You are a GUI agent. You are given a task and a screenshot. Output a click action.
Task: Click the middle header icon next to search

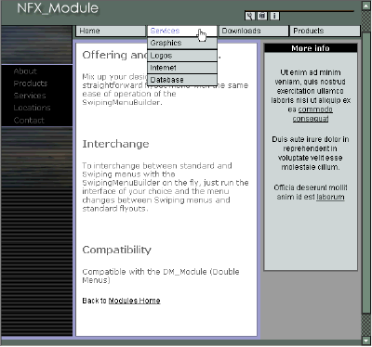[262, 16]
